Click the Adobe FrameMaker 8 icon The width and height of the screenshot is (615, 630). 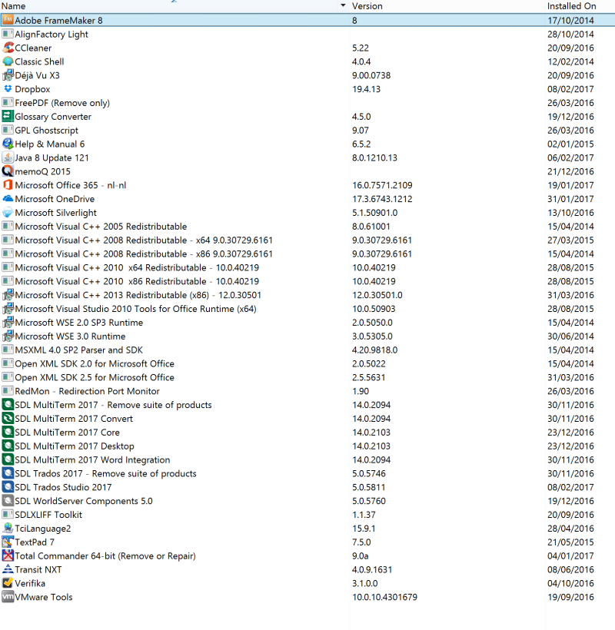[x=8, y=20]
